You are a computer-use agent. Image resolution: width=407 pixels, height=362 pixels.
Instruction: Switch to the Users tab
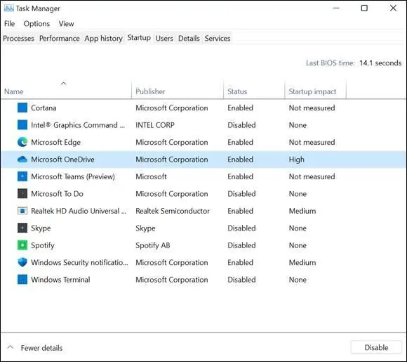pos(164,39)
